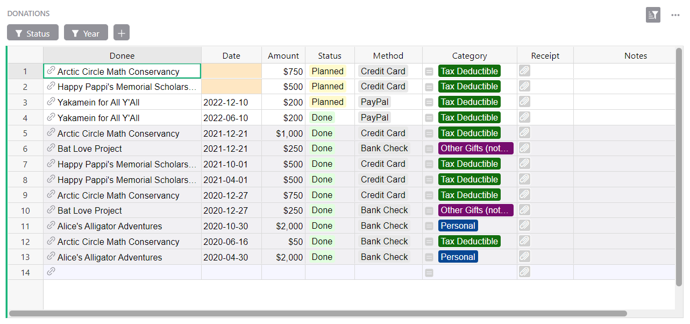Click the Category detail icon next to Personal chip
Viewport: 690px width, 324px height.
coord(429,226)
